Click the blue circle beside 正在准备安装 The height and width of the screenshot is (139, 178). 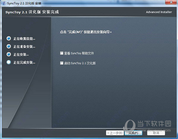click(9, 46)
